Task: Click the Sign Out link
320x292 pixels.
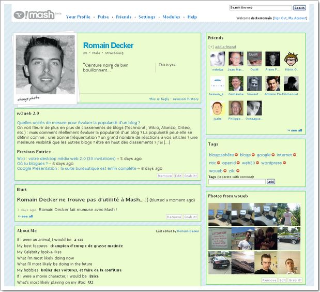Action: click(x=280, y=18)
